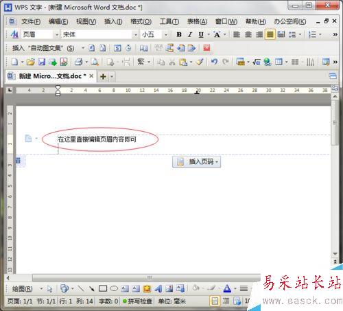
Task: Draw a rectangle shape
Action: (x=103, y=289)
